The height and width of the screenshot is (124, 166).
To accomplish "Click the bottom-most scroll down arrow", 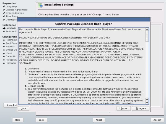I will click(x=147, y=103).
